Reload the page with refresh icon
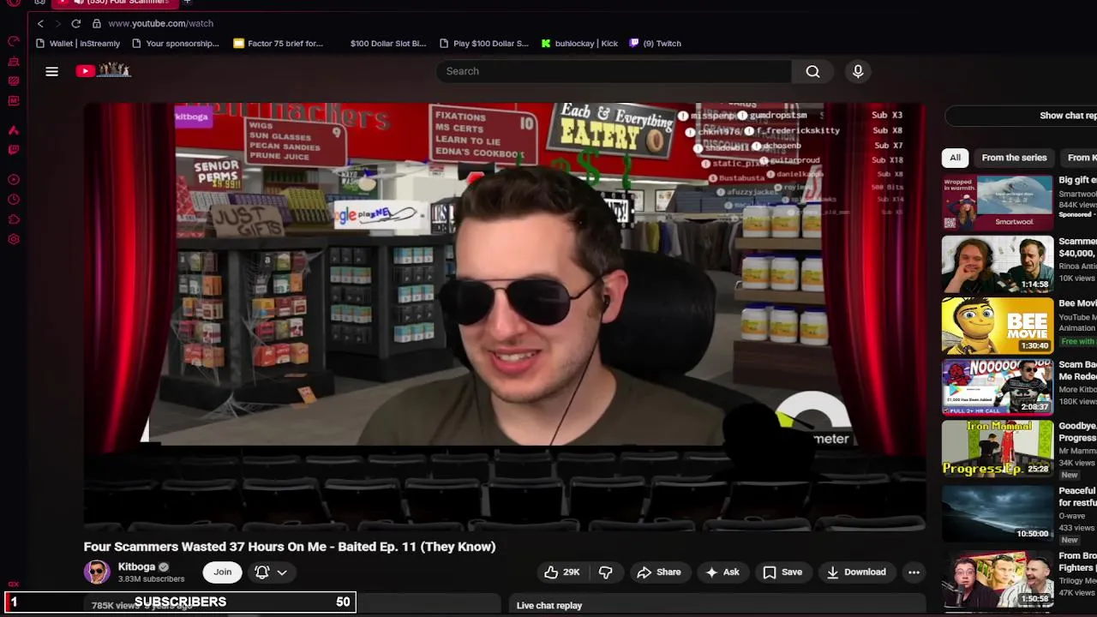 coord(76,23)
